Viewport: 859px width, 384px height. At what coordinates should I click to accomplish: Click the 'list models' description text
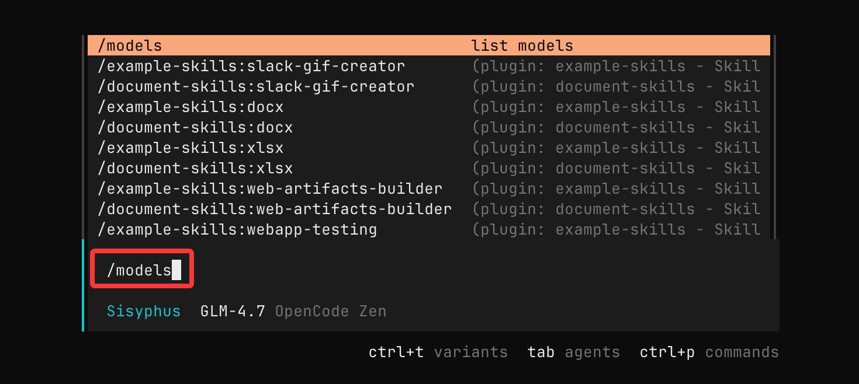[x=522, y=46]
